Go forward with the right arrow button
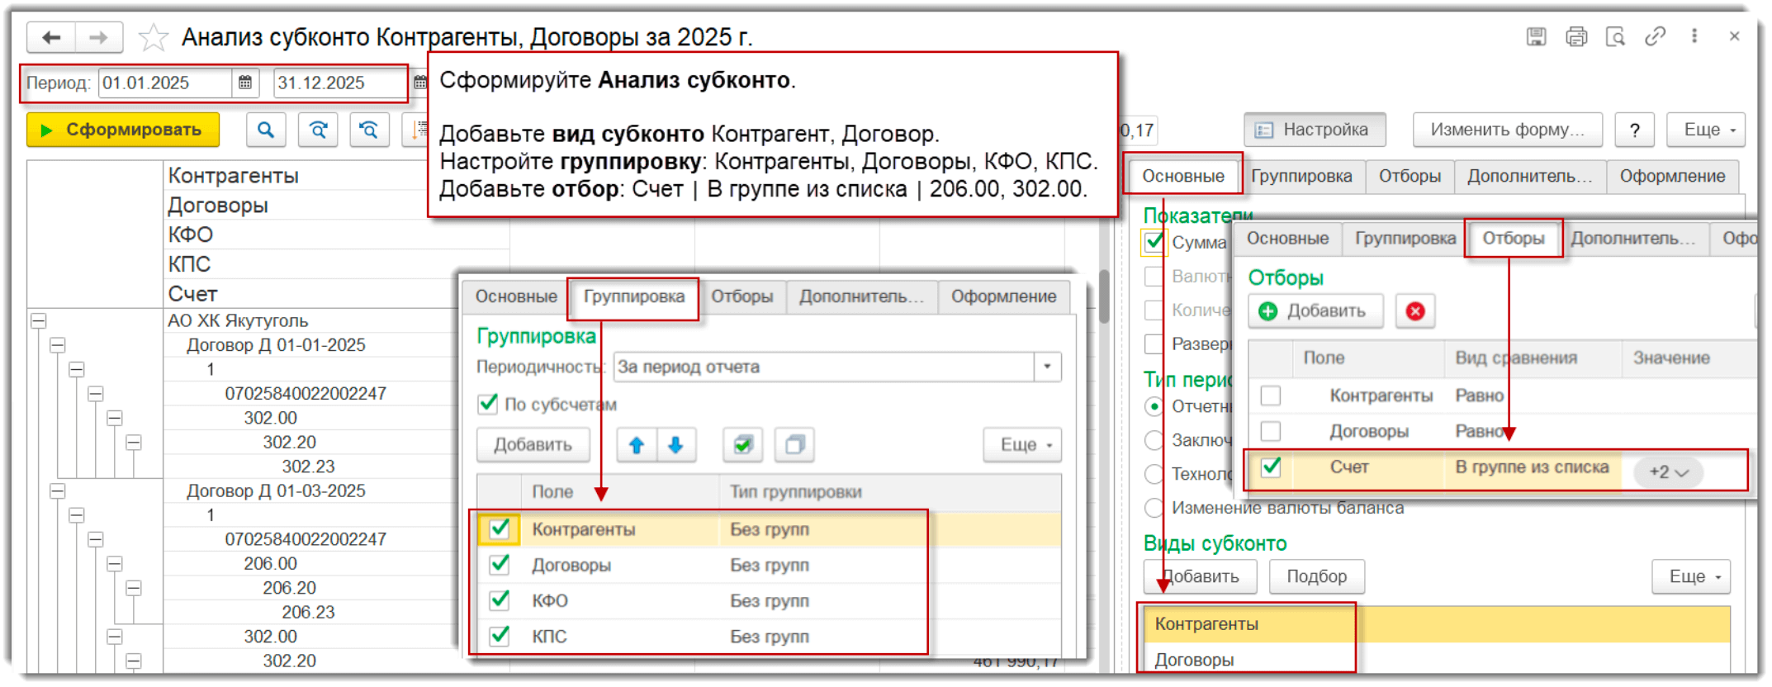1772x687 pixels. pos(98,37)
